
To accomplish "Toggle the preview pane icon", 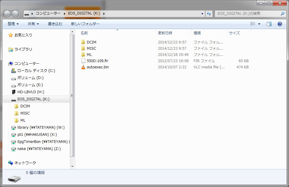I will tap(269, 24).
